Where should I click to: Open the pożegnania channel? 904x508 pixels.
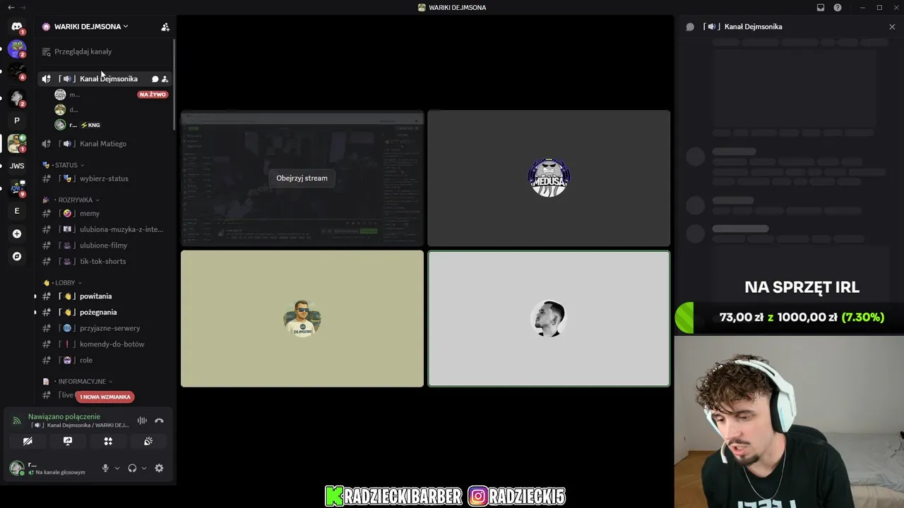pyautogui.click(x=105, y=312)
